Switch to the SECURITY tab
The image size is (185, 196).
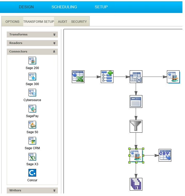[79, 22]
